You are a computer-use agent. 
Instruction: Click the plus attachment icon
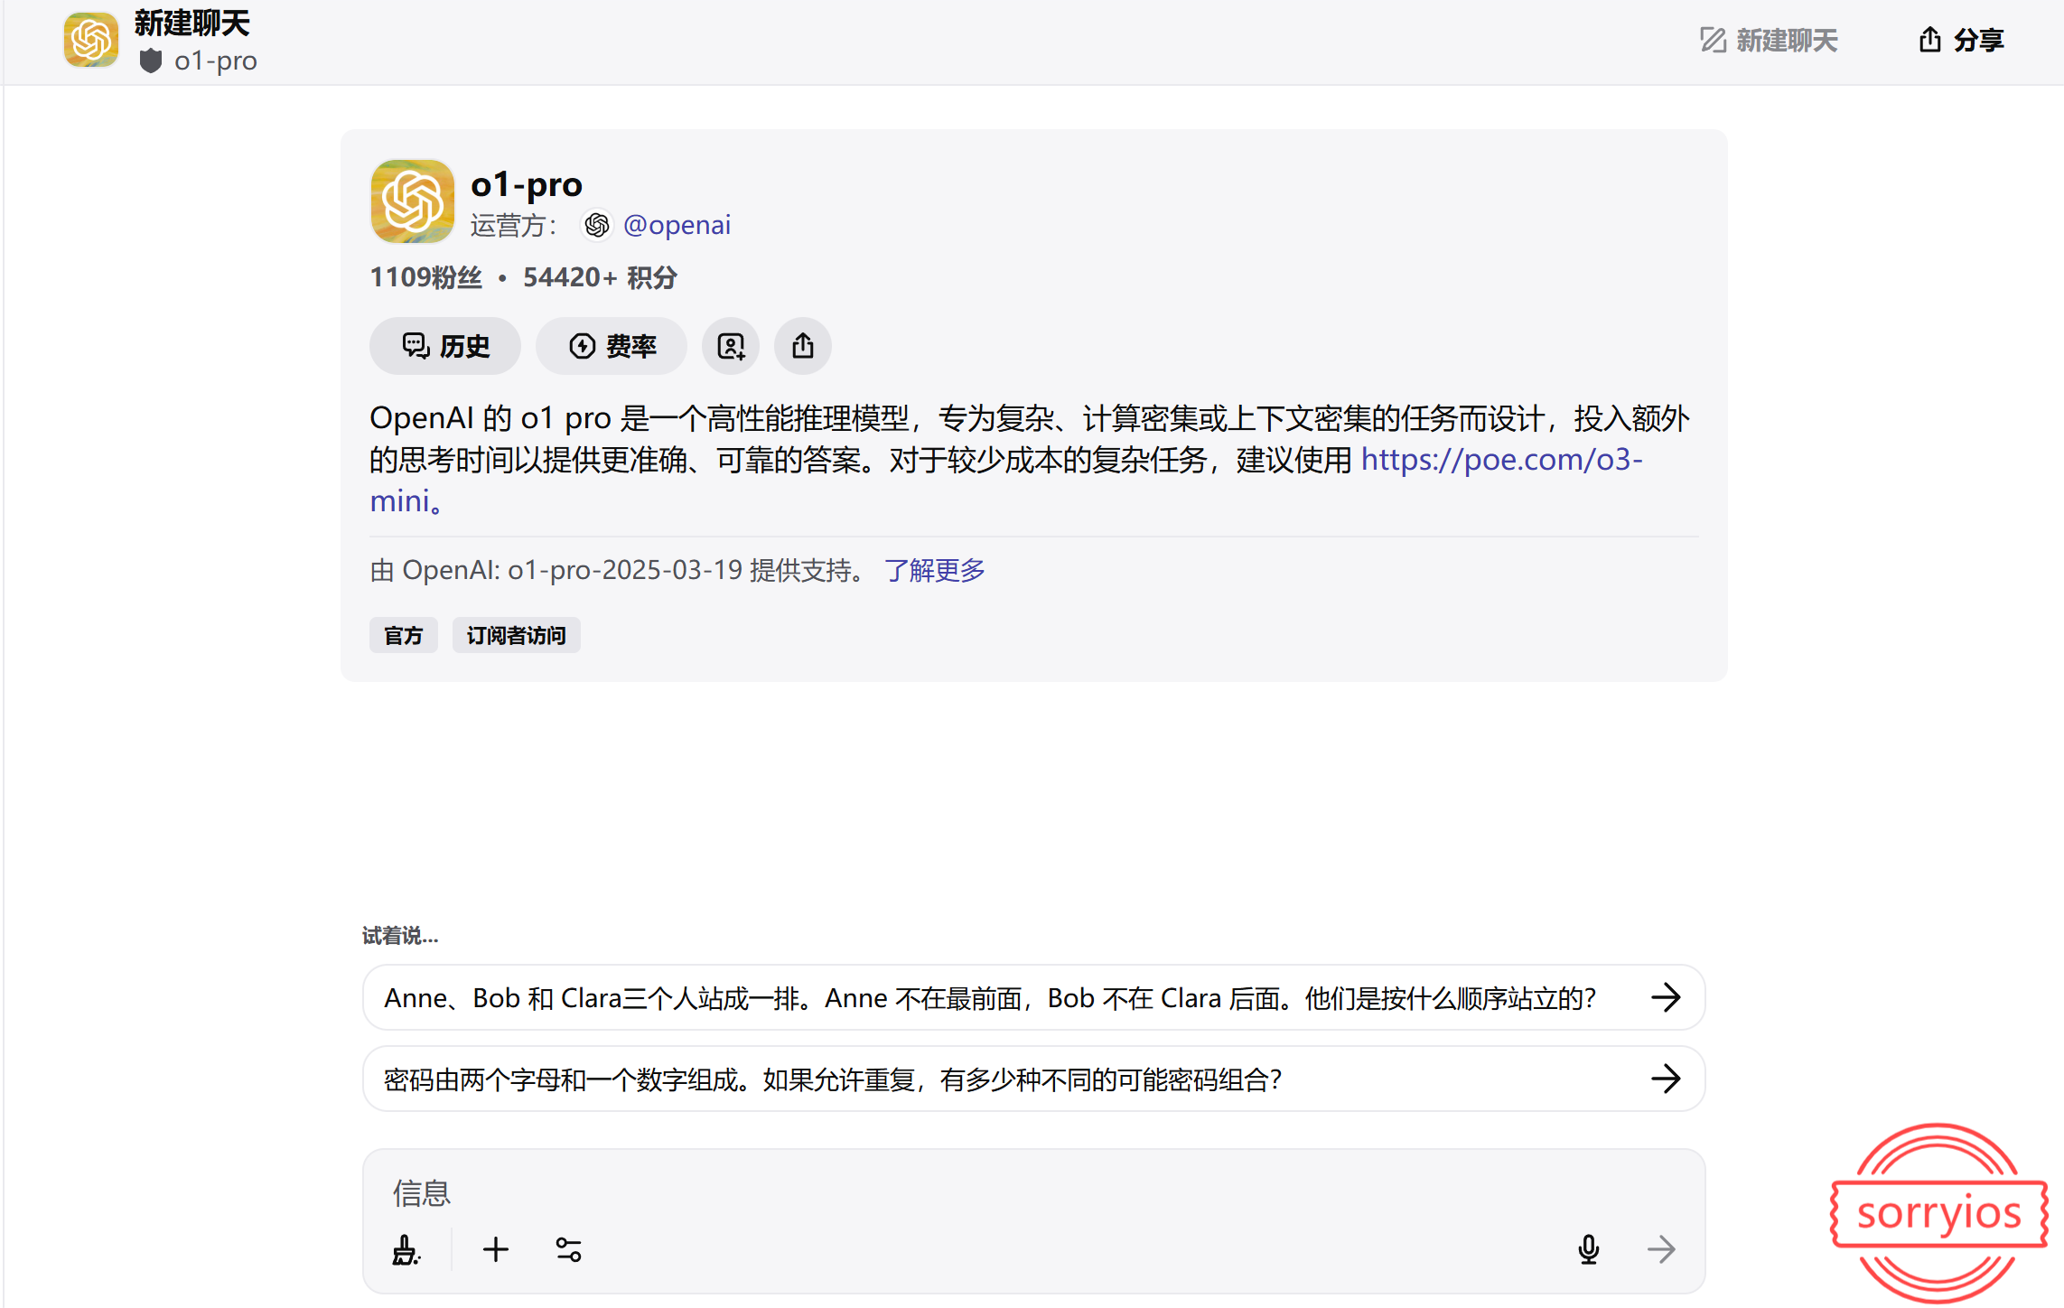tap(496, 1250)
